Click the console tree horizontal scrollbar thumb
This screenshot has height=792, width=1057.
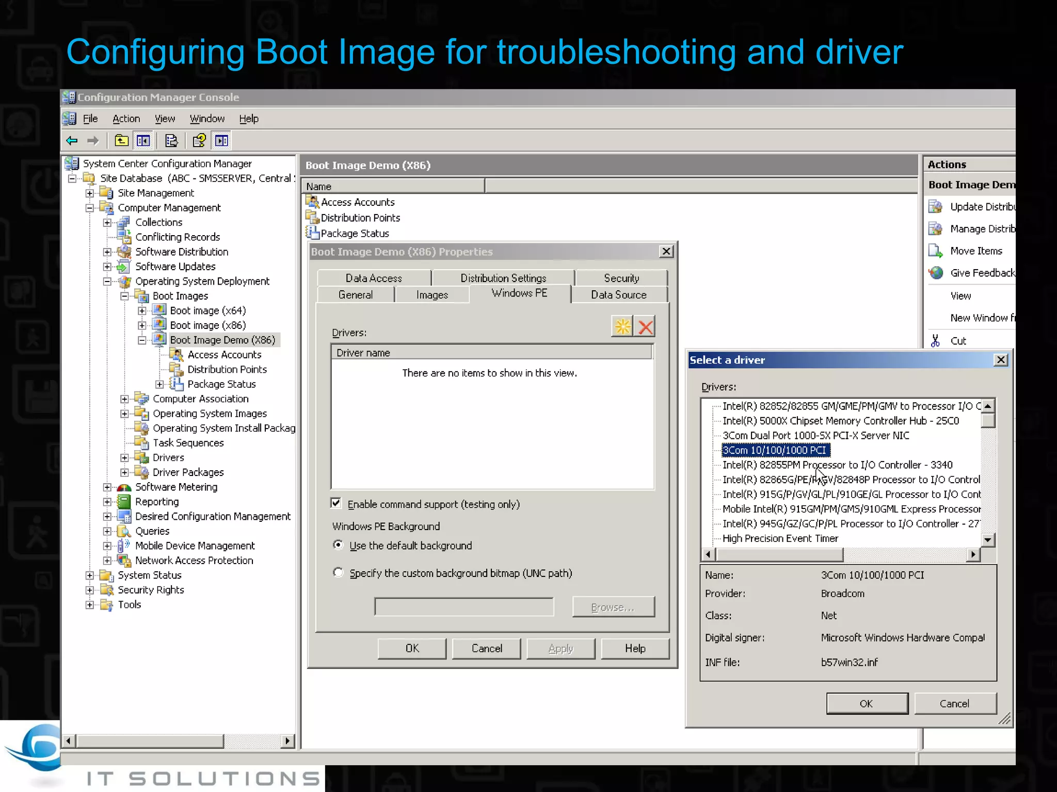[150, 741]
